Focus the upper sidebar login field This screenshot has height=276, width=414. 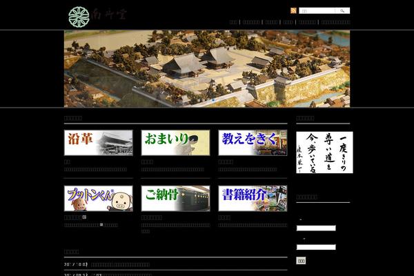coord(316,228)
